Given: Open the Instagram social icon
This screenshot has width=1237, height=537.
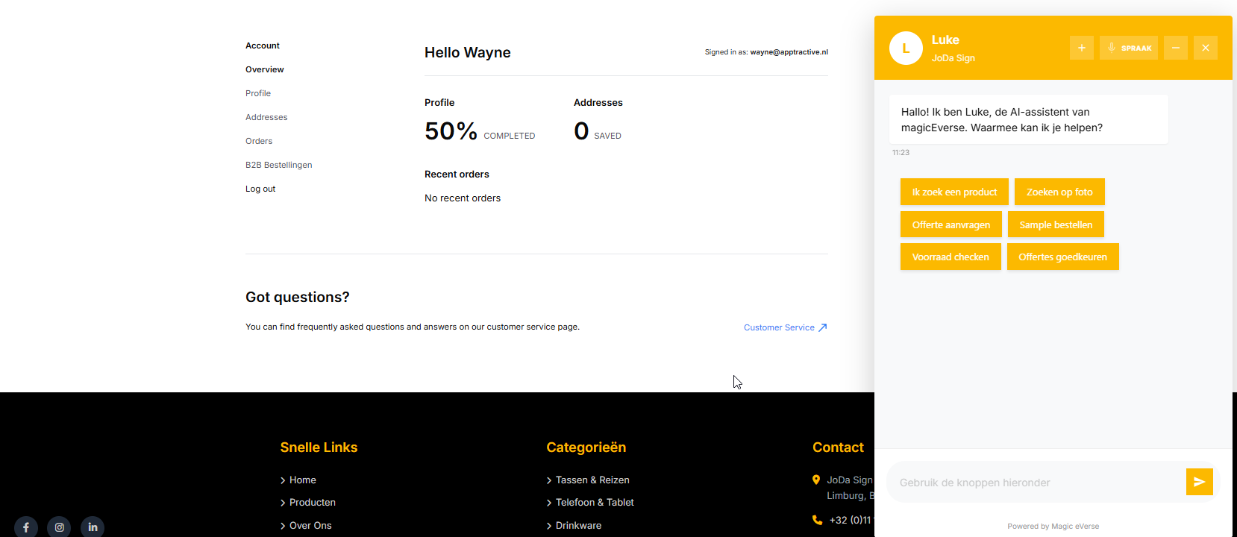Looking at the screenshot, I should (x=60, y=527).
